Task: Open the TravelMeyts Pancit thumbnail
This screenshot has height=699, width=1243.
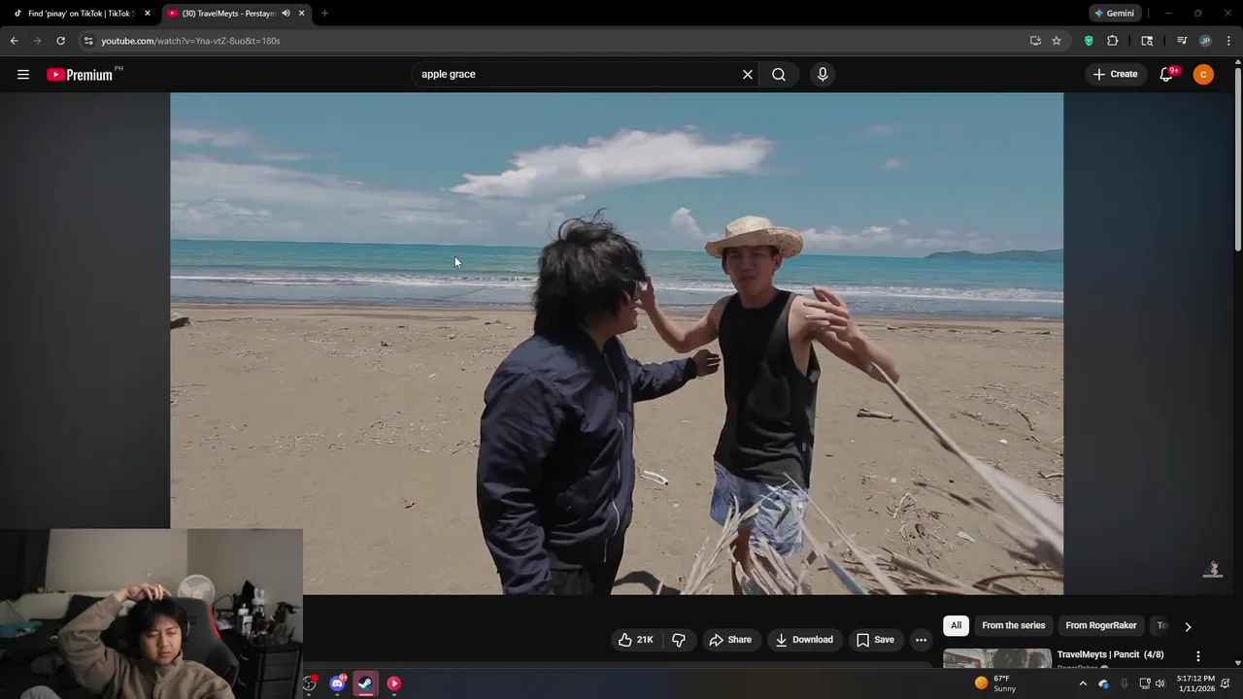Action: click(997, 658)
